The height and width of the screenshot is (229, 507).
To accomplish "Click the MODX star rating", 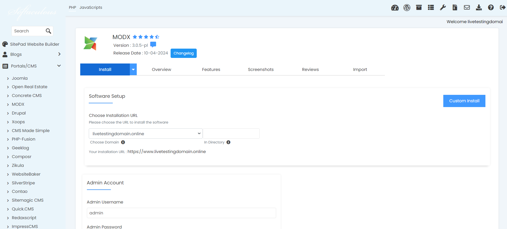I will 146,37.
